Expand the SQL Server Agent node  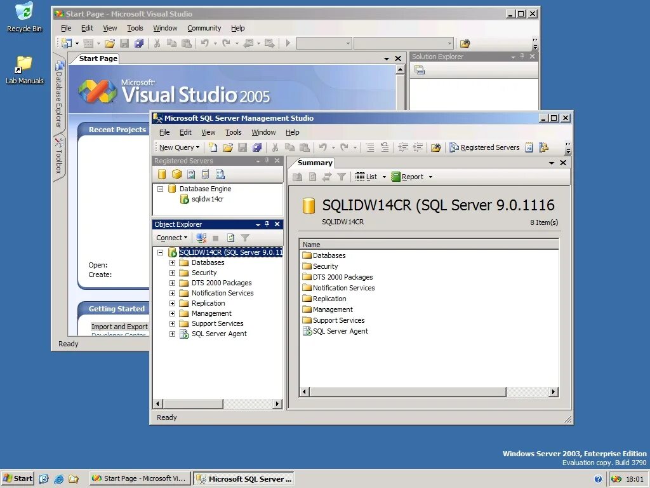pyautogui.click(x=173, y=334)
